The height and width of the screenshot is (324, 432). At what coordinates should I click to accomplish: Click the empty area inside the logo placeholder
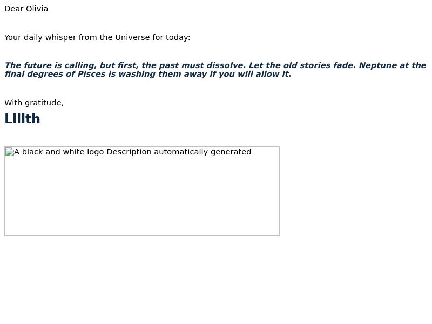[142, 198]
